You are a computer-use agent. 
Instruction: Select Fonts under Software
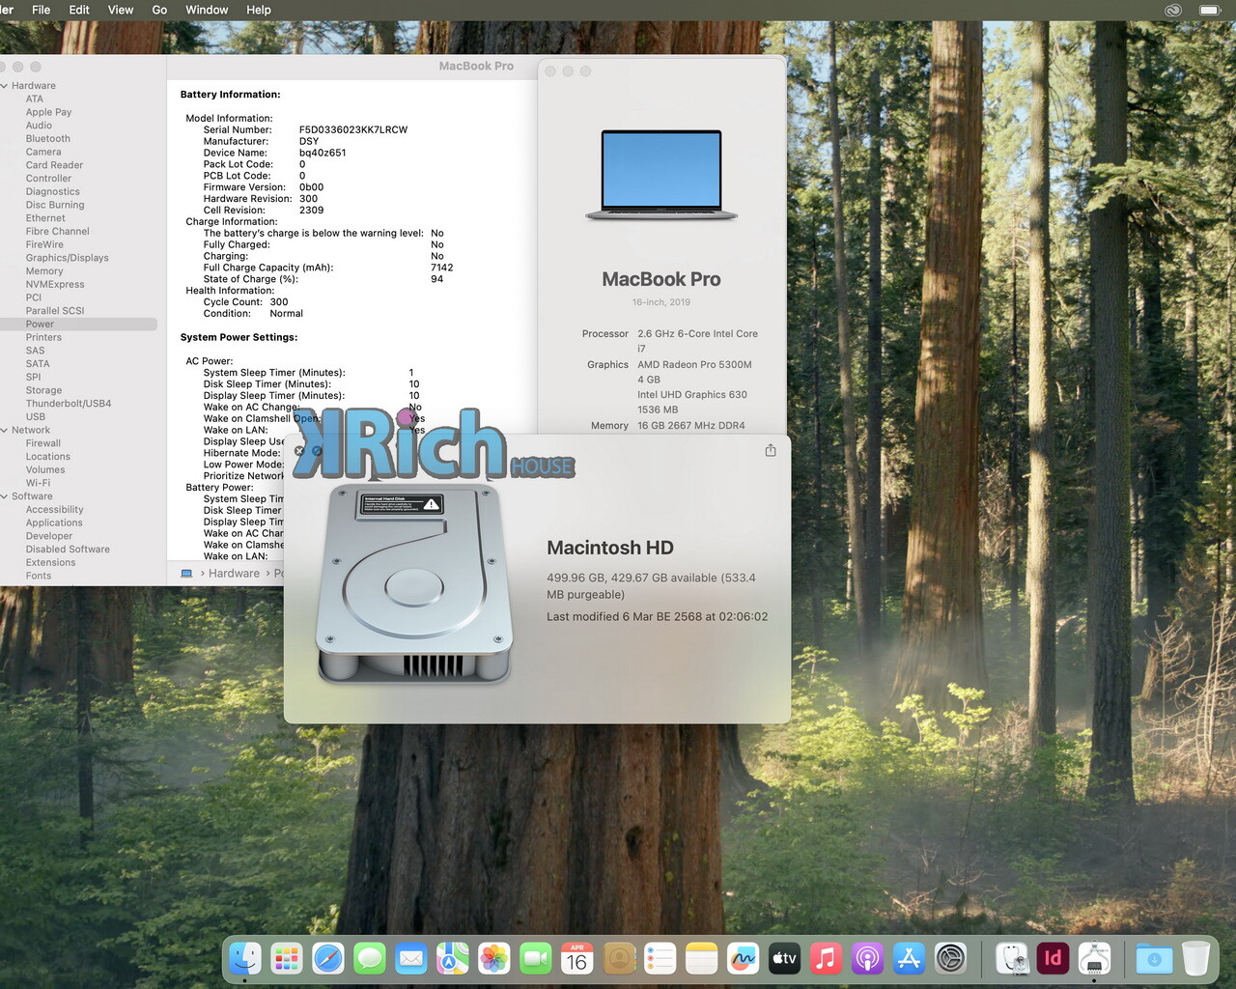(39, 577)
